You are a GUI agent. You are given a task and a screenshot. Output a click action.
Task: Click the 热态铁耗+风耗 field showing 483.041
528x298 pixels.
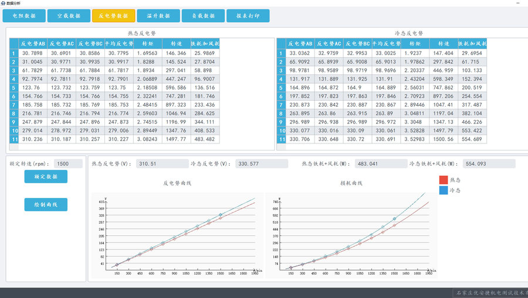click(380, 164)
